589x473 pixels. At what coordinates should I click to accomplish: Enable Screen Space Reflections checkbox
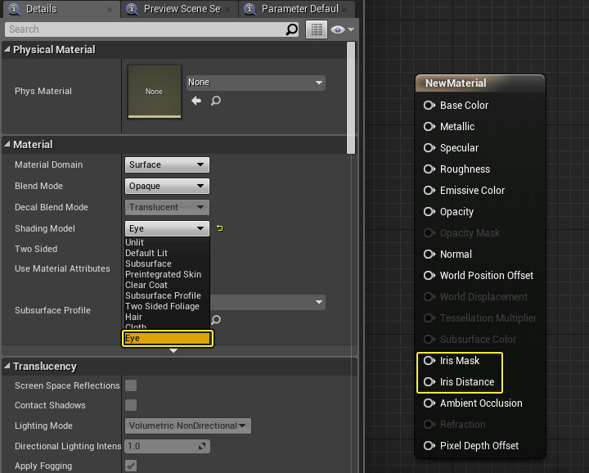tap(131, 385)
